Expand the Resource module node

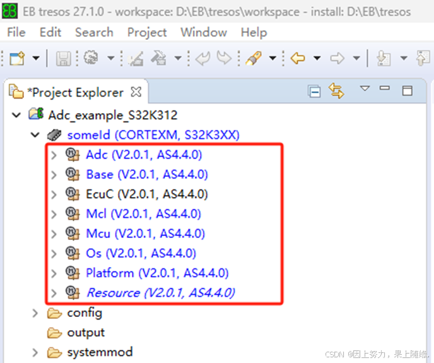[54, 293]
